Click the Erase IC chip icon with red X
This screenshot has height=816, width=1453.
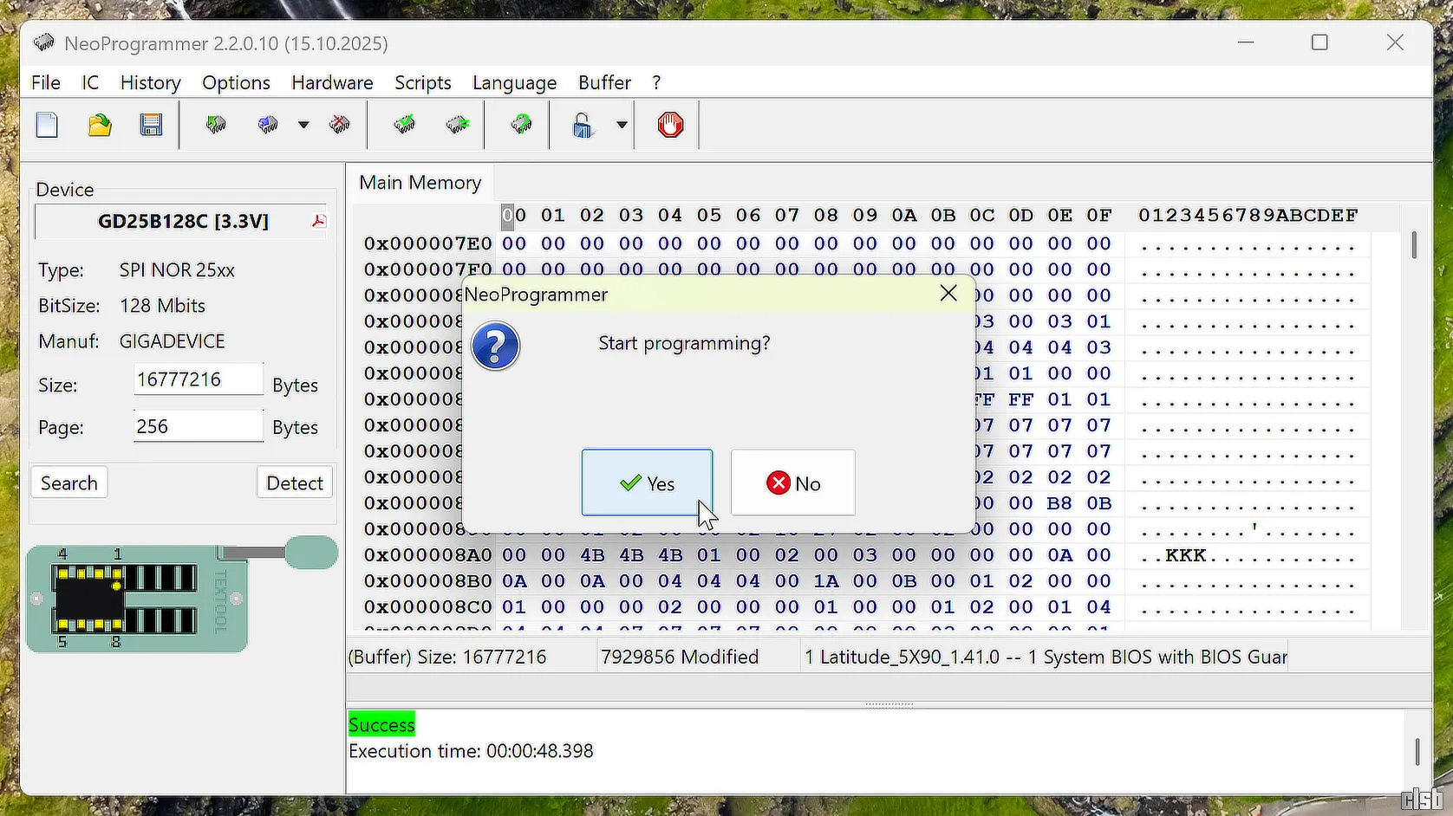click(x=339, y=126)
